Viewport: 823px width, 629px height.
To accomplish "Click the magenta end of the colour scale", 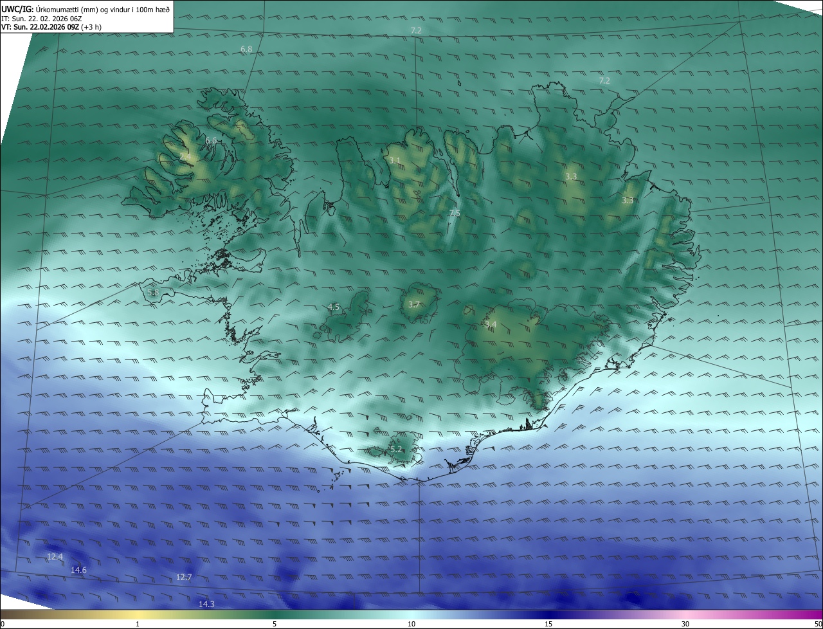I will point(817,615).
